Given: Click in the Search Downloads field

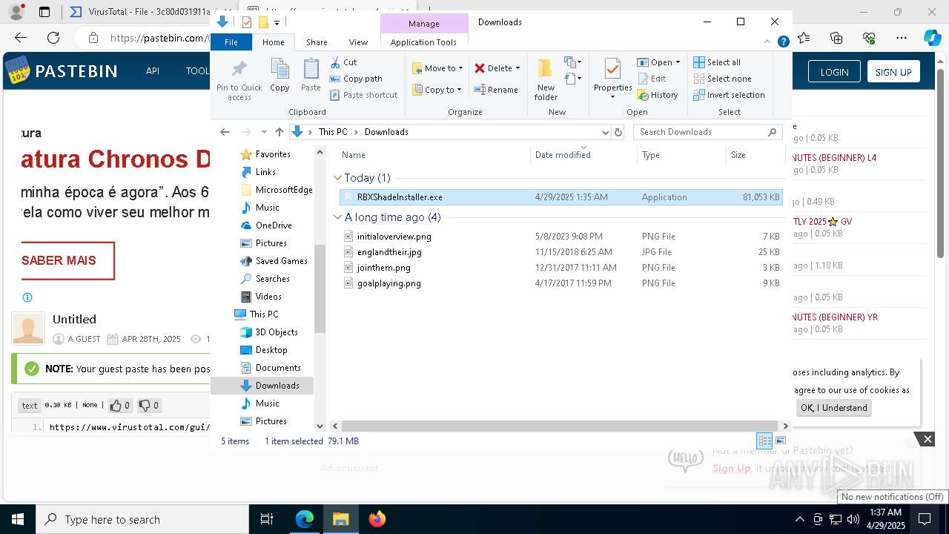Looking at the screenshot, I should (701, 132).
